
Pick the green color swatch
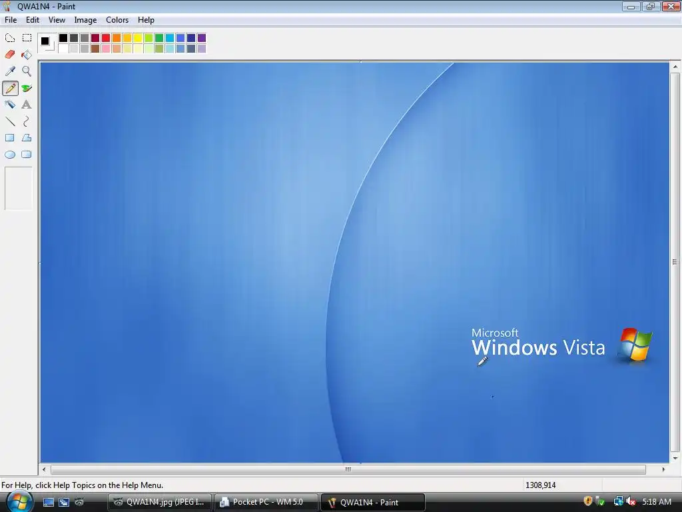pos(159,38)
